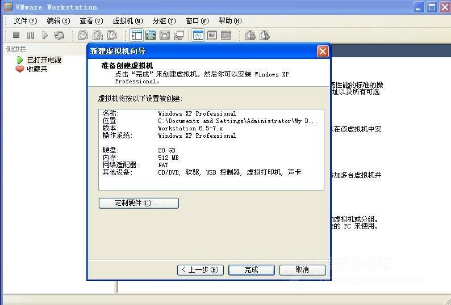The height and width of the screenshot is (305, 451).
Task: Click the Unity mode toolbar icon
Action: click(x=179, y=35)
